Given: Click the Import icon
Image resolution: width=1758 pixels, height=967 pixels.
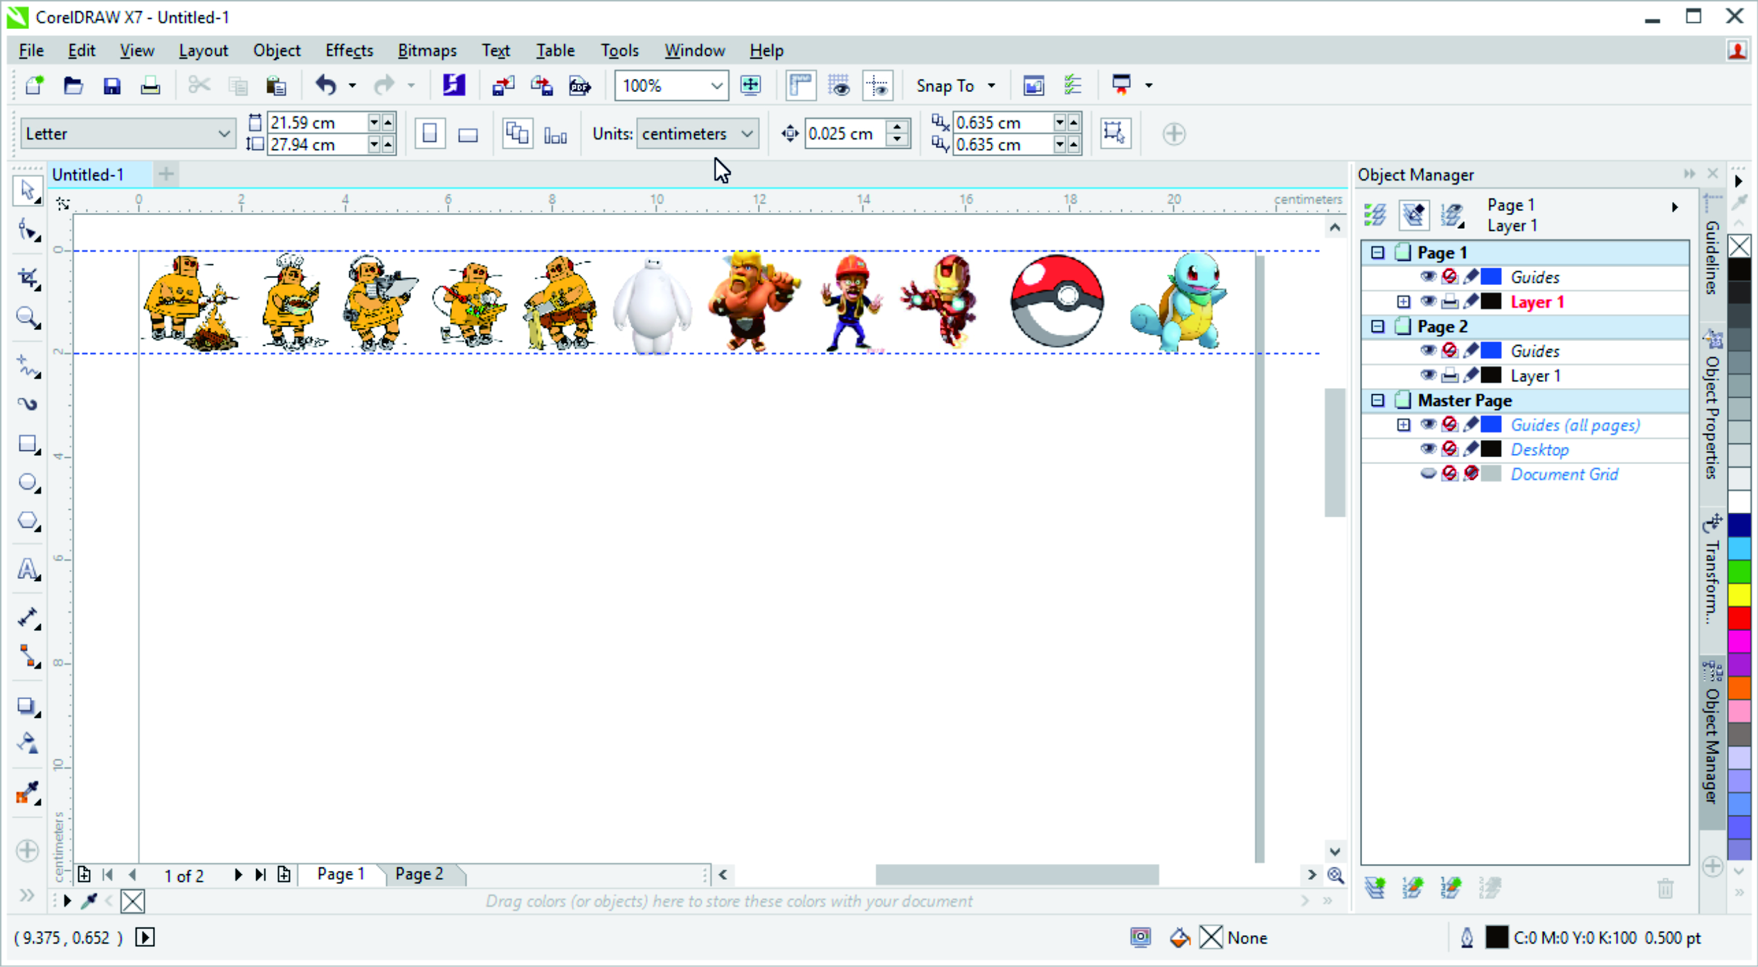Looking at the screenshot, I should click(503, 86).
